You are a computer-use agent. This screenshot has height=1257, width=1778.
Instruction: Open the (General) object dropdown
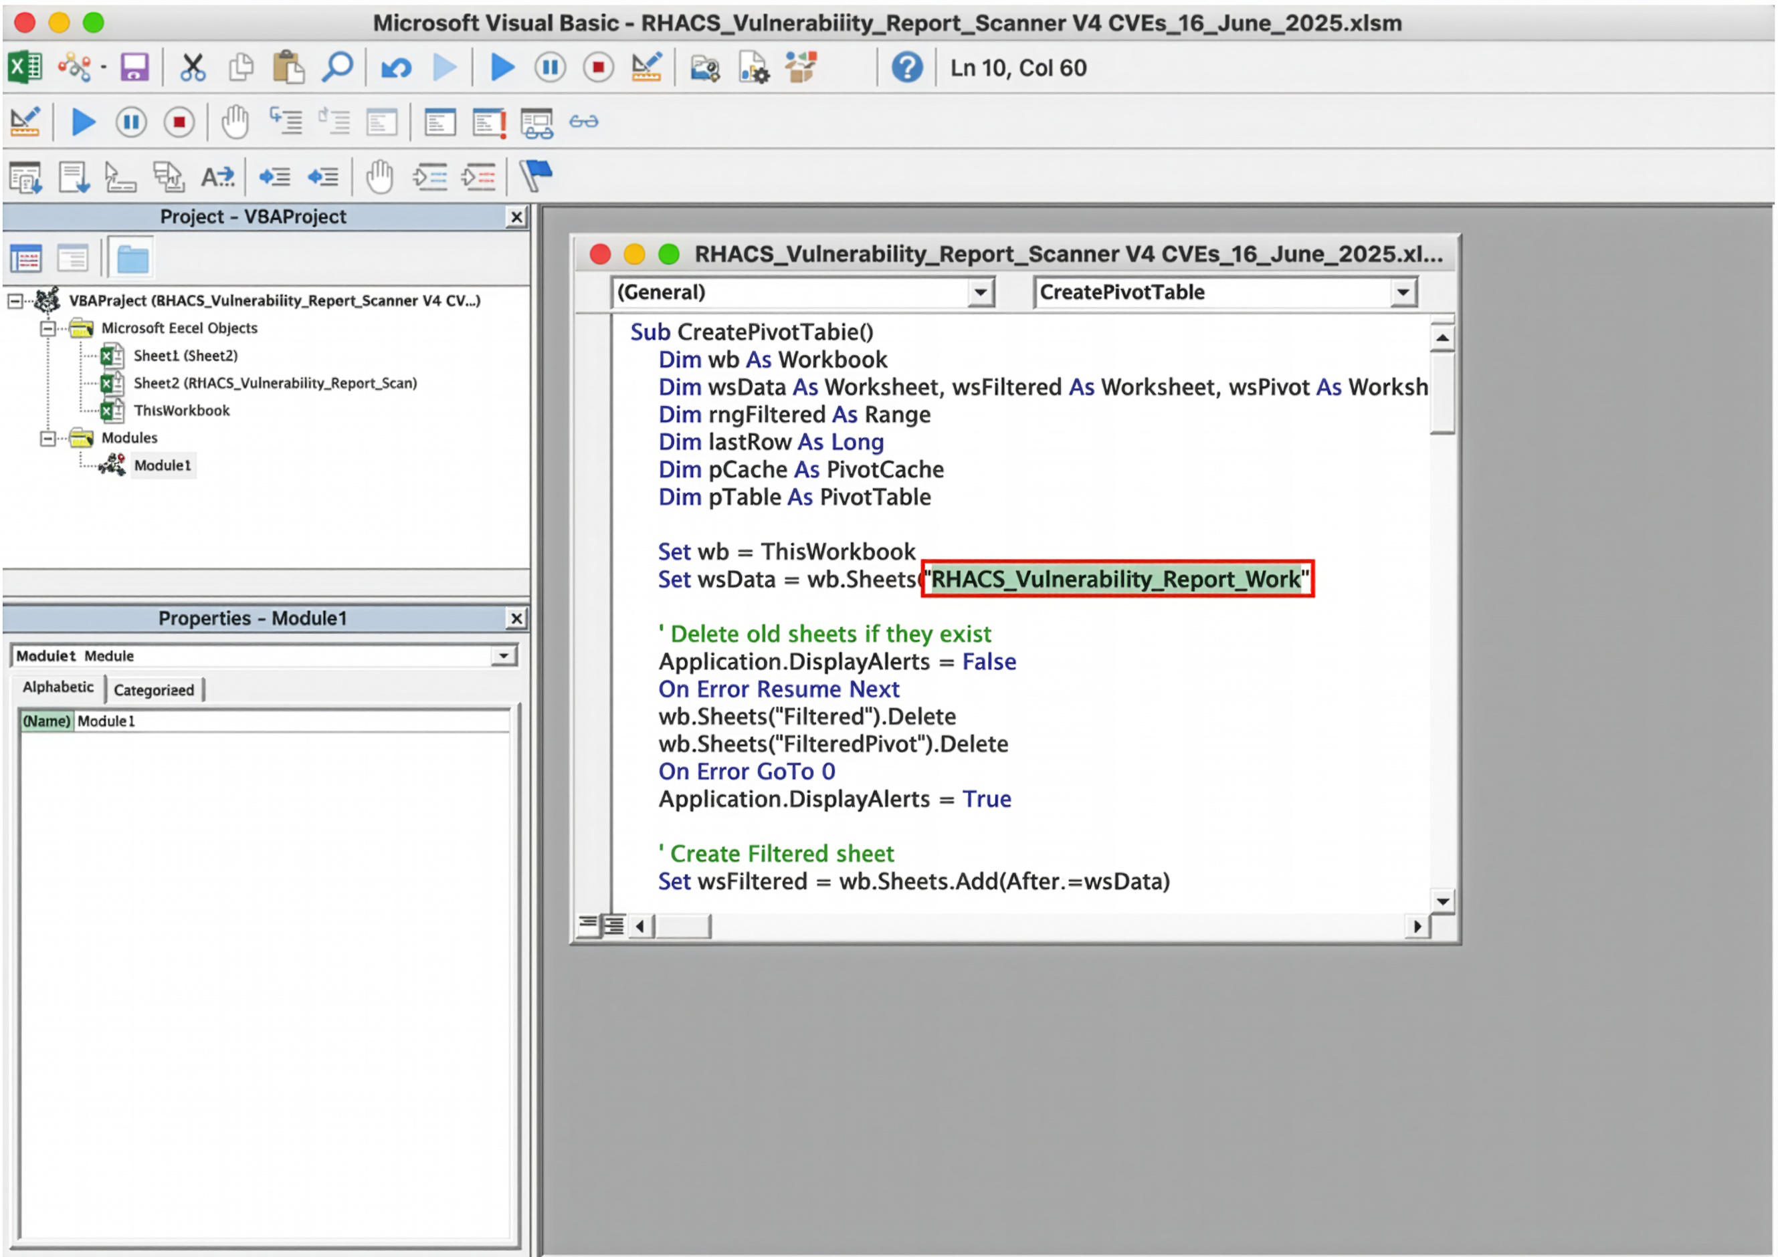pos(981,293)
